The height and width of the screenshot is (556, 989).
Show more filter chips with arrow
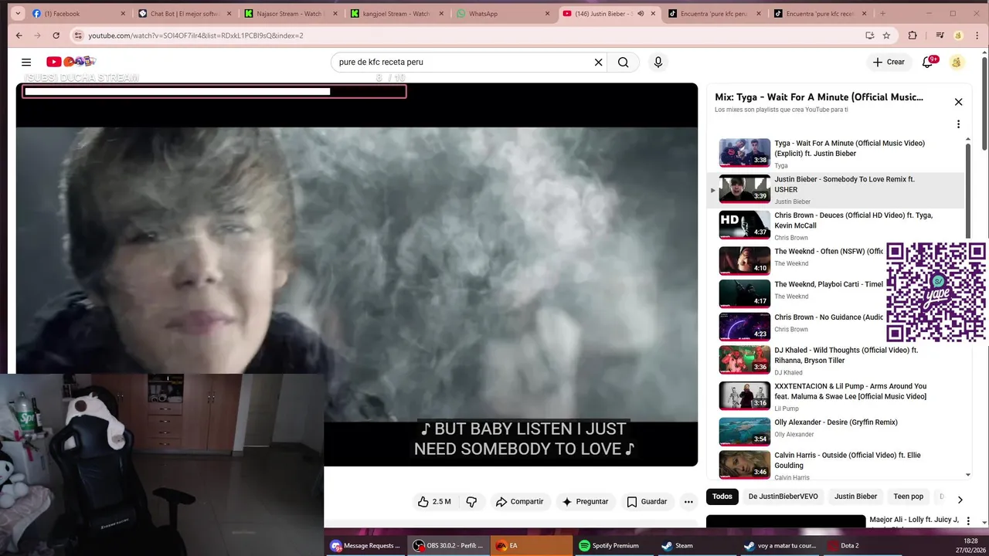point(960,500)
